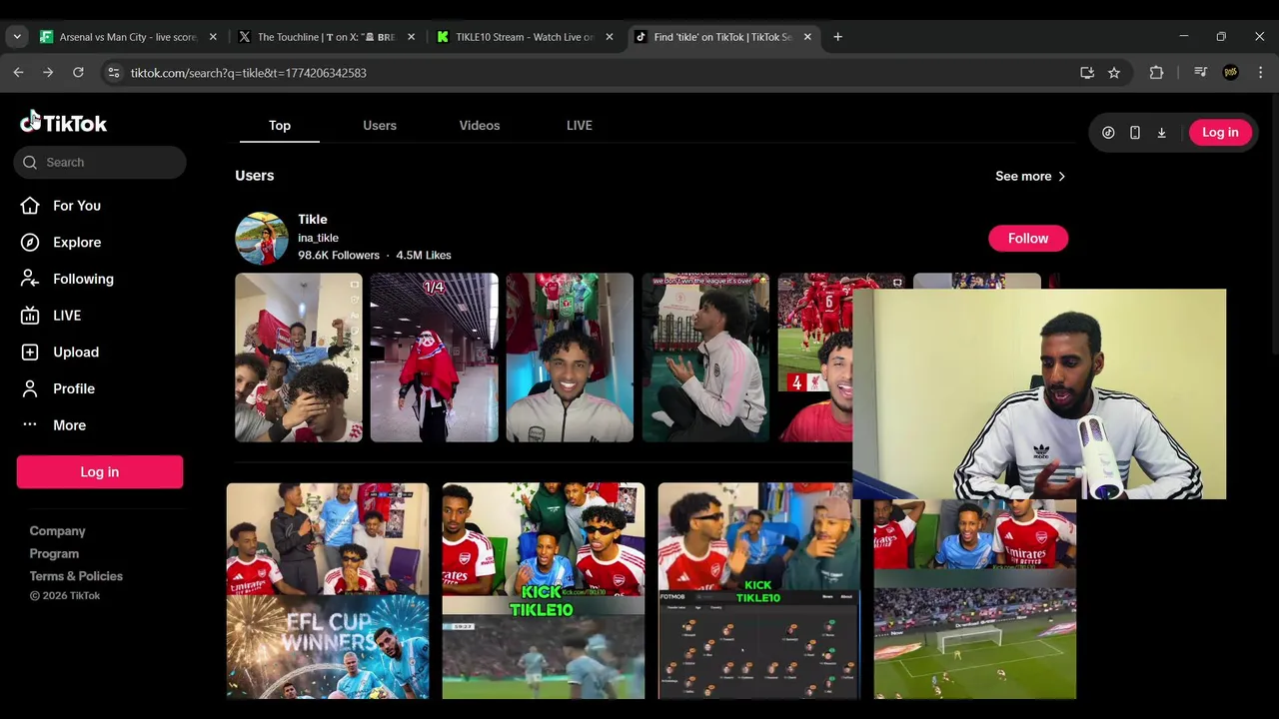Open a new browser tab
Viewport: 1279px width, 719px height.
pyautogui.click(x=837, y=37)
